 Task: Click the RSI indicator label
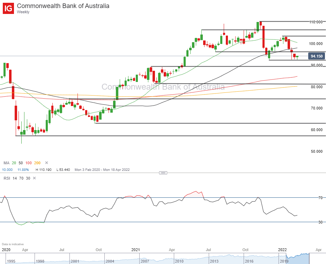[7, 179]
